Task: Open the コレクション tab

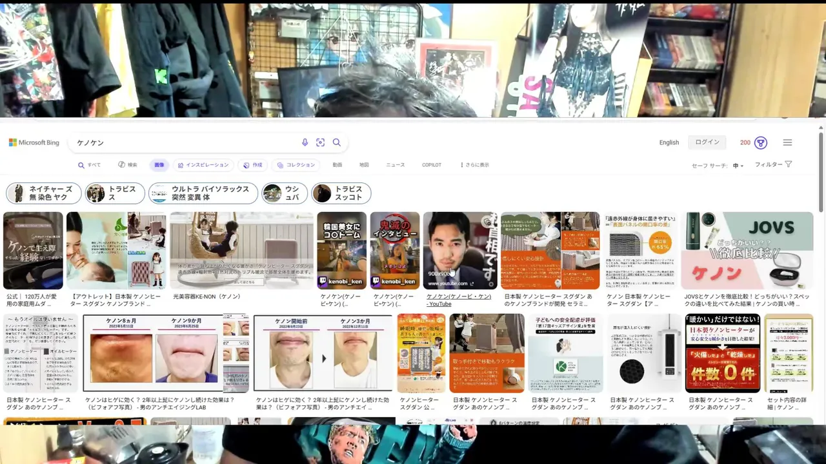Action: (296, 165)
